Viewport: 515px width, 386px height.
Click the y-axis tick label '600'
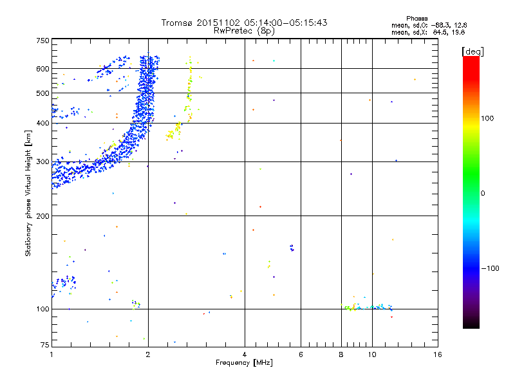[x=43, y=69]
